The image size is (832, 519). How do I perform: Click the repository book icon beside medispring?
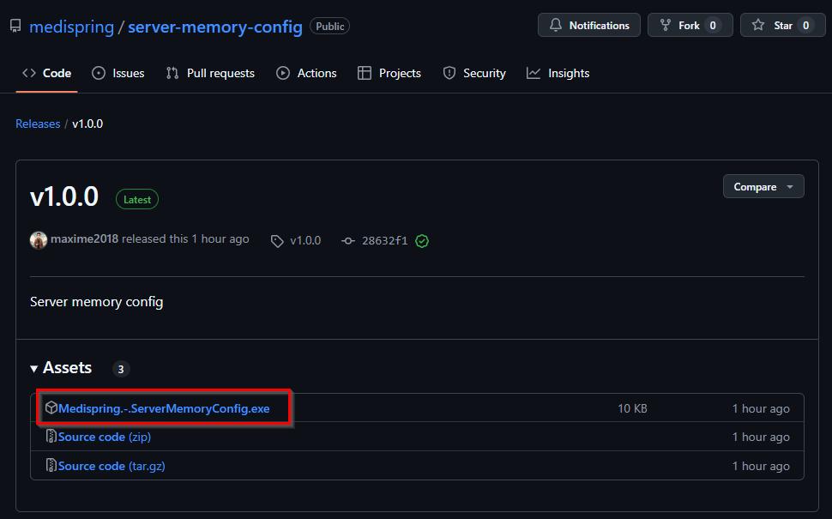15,26
